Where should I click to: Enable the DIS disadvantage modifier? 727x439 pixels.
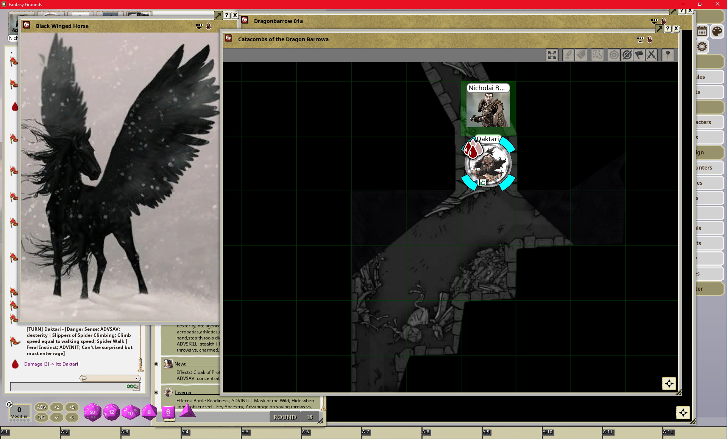[x=41, y=417]
